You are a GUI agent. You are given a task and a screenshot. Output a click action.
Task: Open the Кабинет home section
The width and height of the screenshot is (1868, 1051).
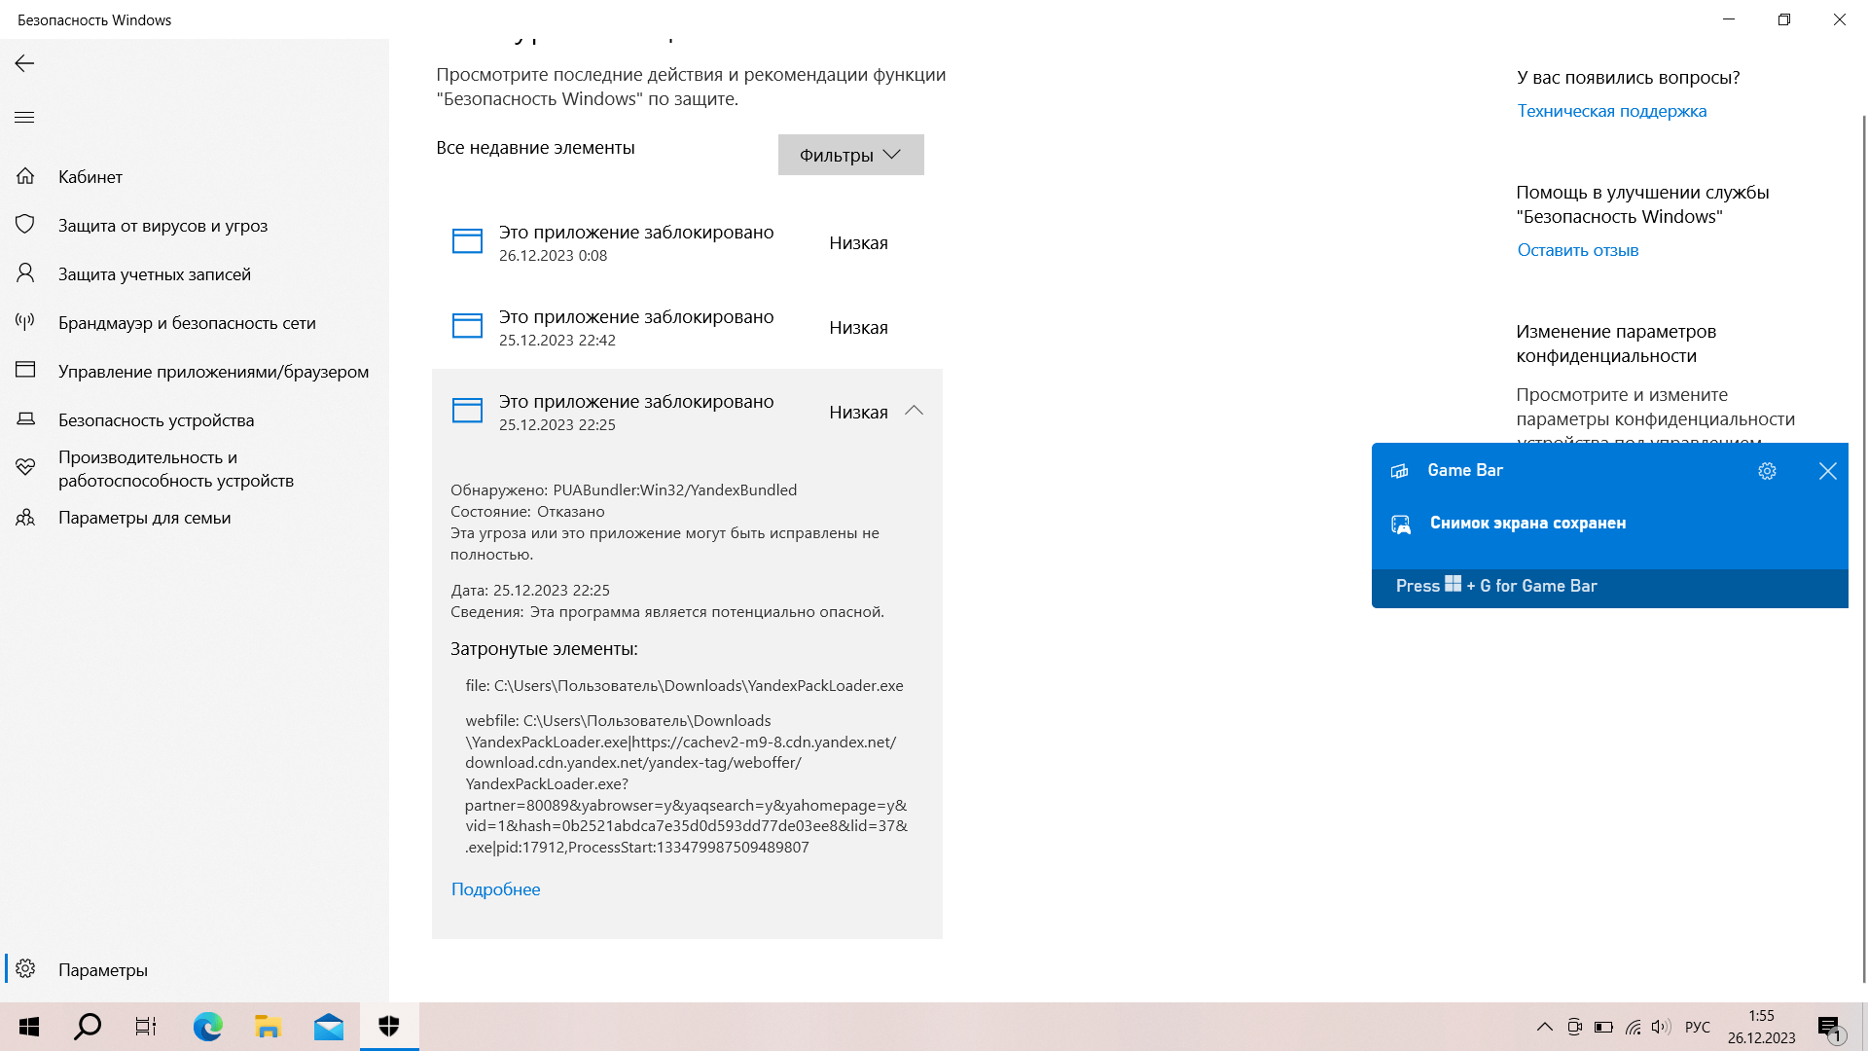pos(195,176)
